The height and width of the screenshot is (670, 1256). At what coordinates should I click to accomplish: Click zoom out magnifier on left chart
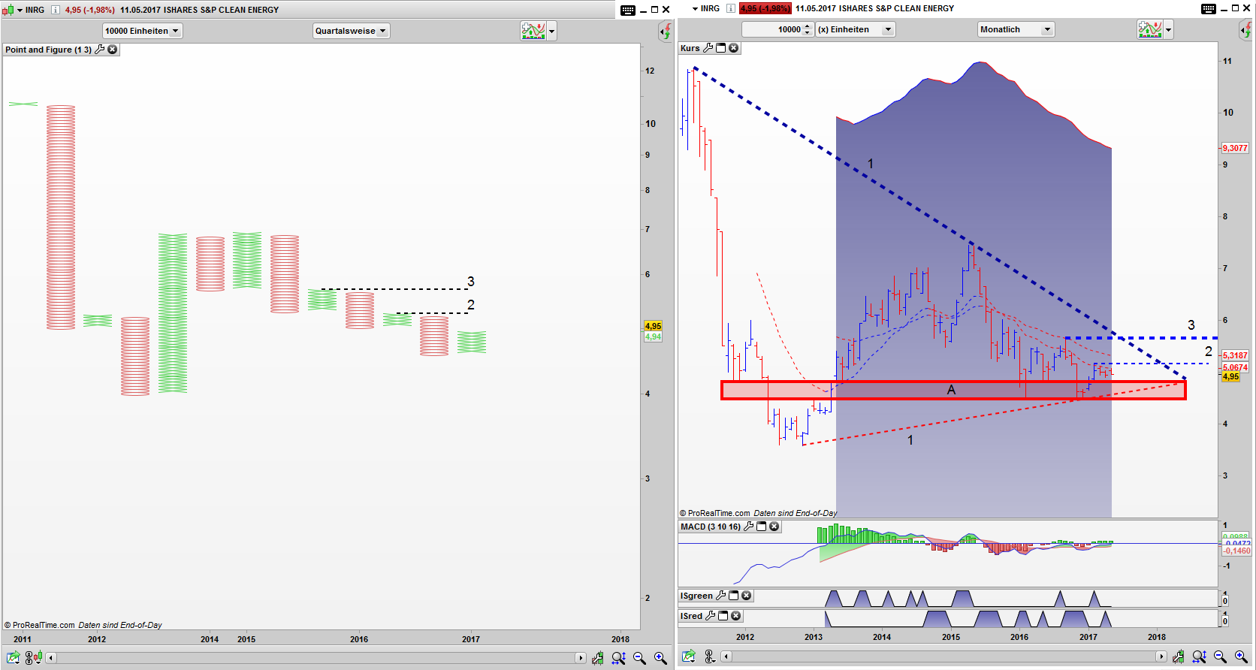pos(639,658)
